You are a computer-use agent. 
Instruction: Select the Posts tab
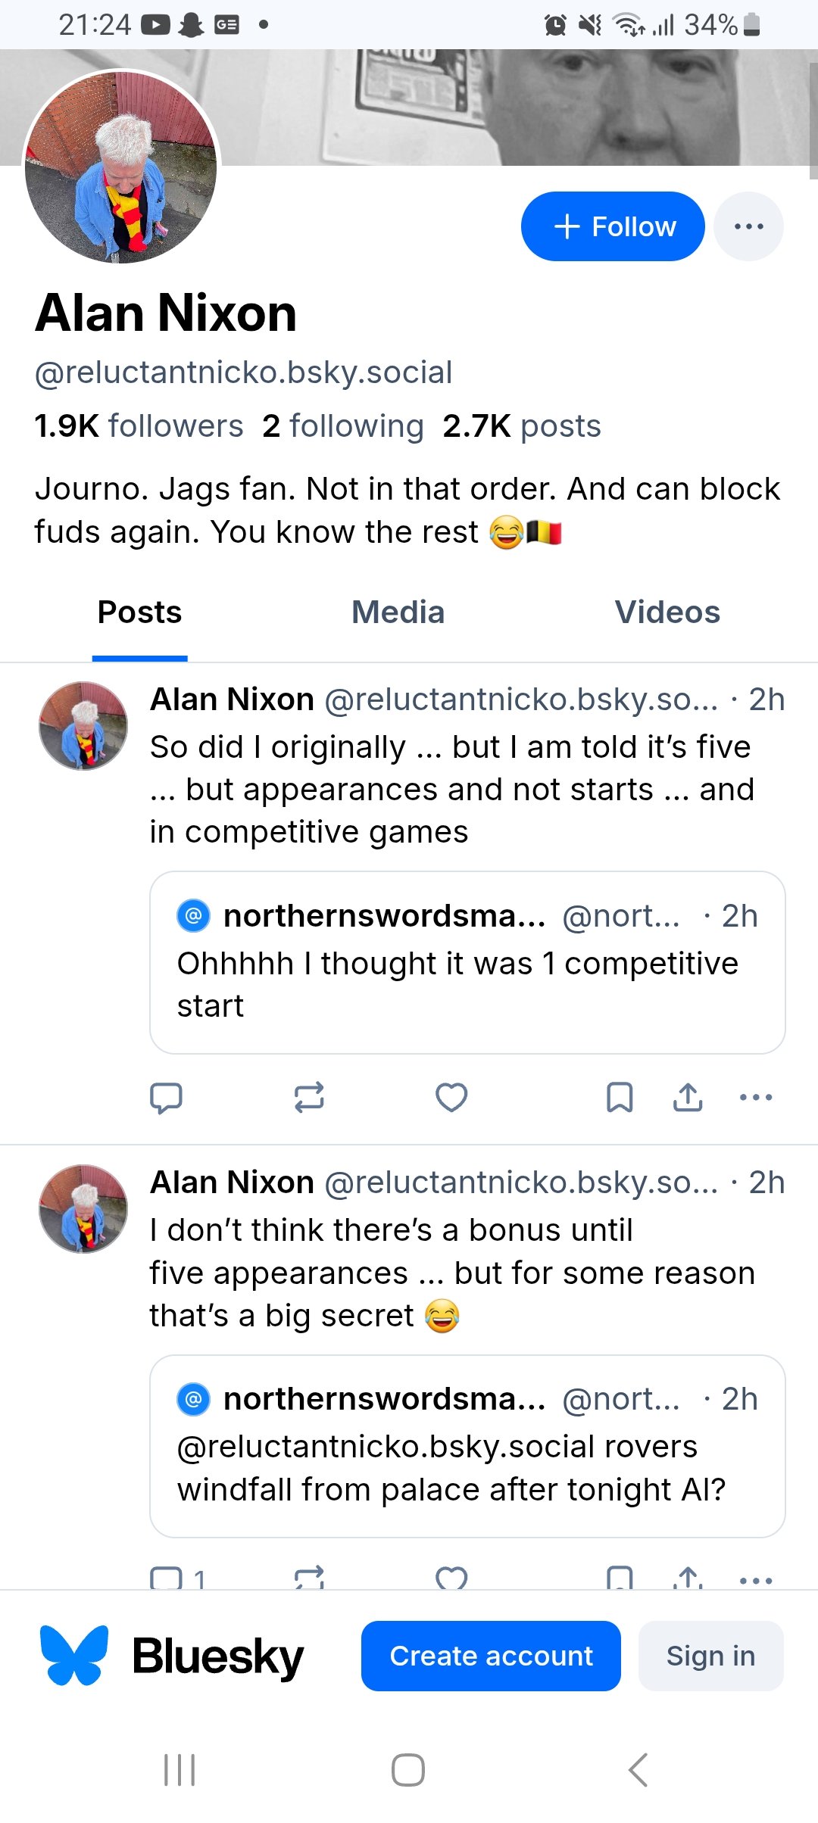(x=140, y=612)
